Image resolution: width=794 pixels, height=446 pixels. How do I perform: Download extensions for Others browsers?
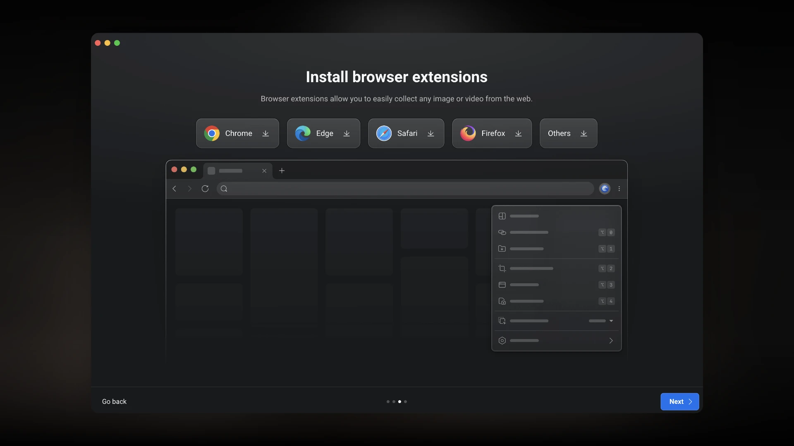[x=568, y=133]
